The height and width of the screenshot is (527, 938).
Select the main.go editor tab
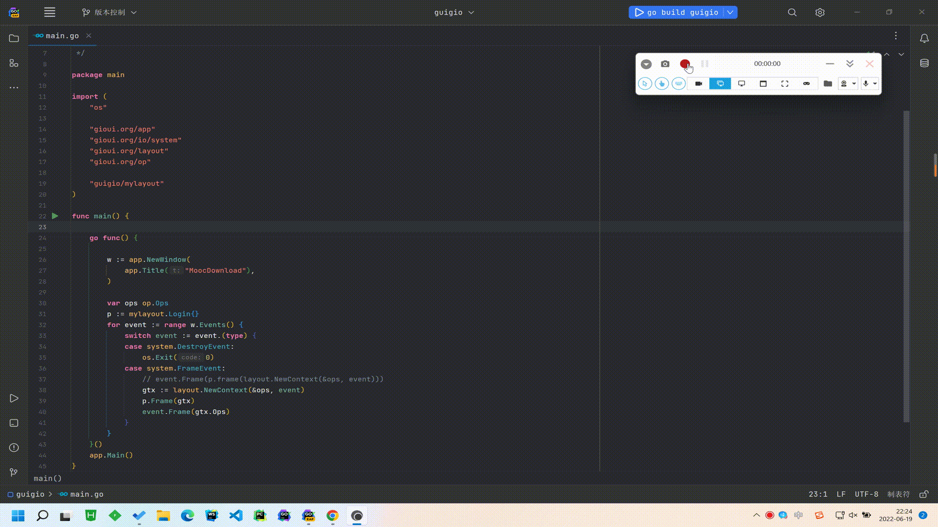click(62, 36)
